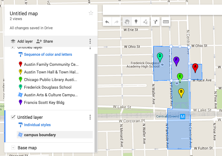Click Add layer button
The image size is (222, 156).
(22, 41)
